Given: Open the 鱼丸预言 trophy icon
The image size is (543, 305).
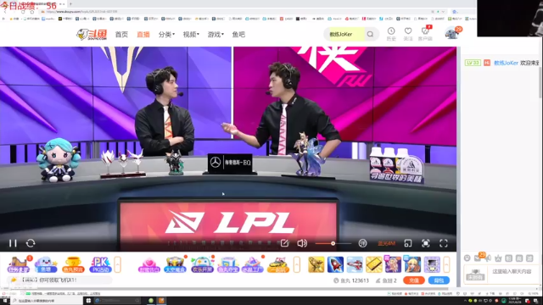Looking at the screenshot, I should (73, 264).
